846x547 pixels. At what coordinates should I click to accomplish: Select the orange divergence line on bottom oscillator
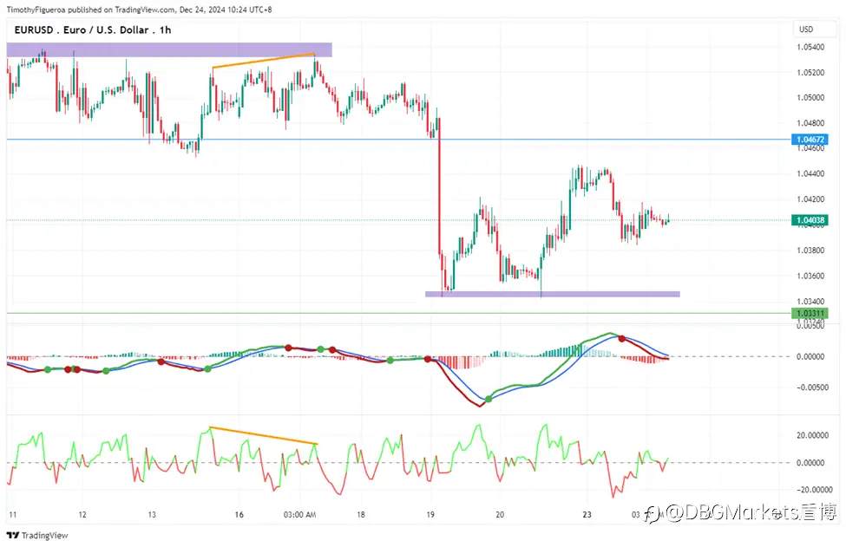263,435
